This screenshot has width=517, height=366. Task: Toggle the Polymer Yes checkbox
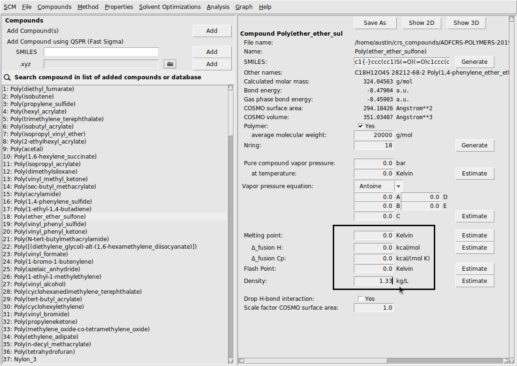pos(360,126)
